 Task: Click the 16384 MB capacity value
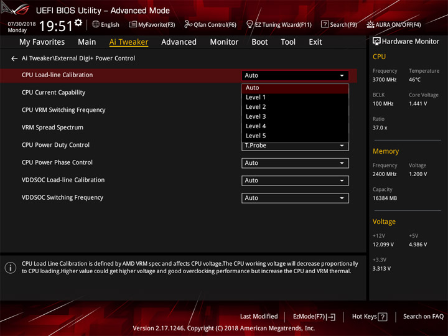click(x=385, y=198)
